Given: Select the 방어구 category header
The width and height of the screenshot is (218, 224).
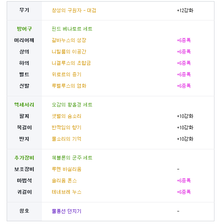Looking at the screenshot, I should tap(24, 29).
